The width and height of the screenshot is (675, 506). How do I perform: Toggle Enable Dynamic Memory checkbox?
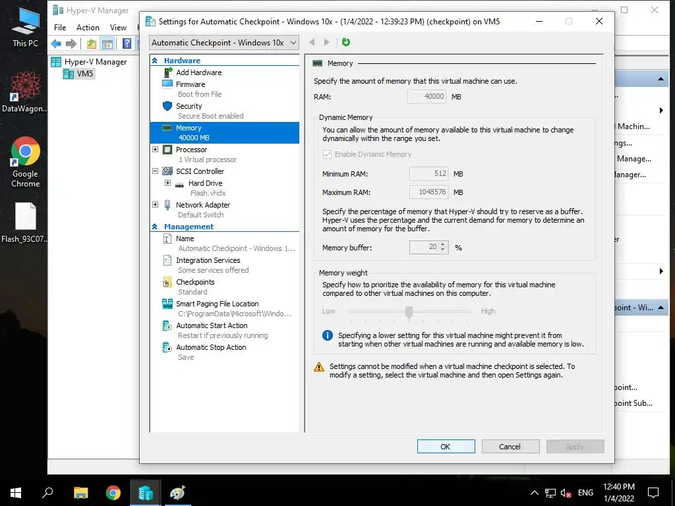click(327, 154)
